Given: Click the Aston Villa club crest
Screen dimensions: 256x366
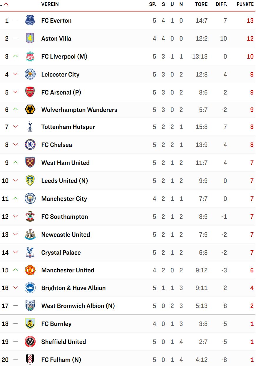Looking at the screenshot, I should [x=30, y=38].
